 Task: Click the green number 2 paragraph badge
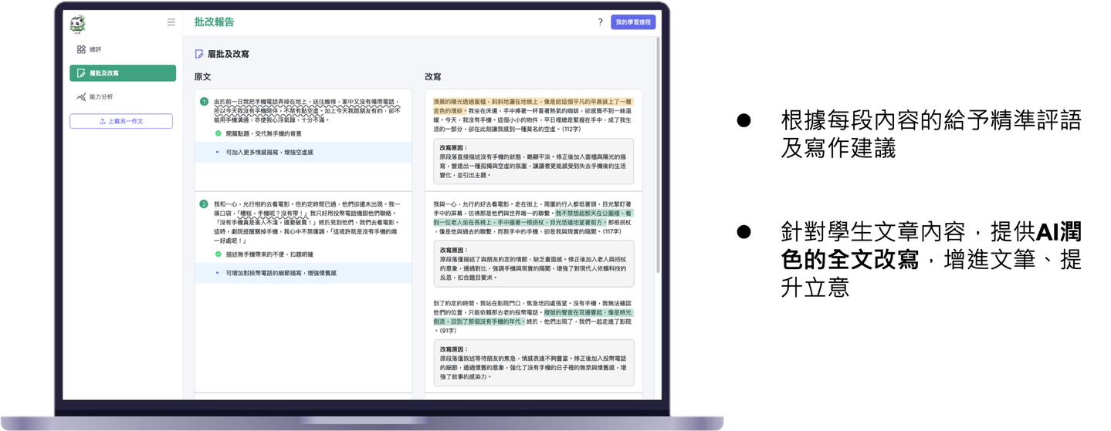tap(204, 204)
